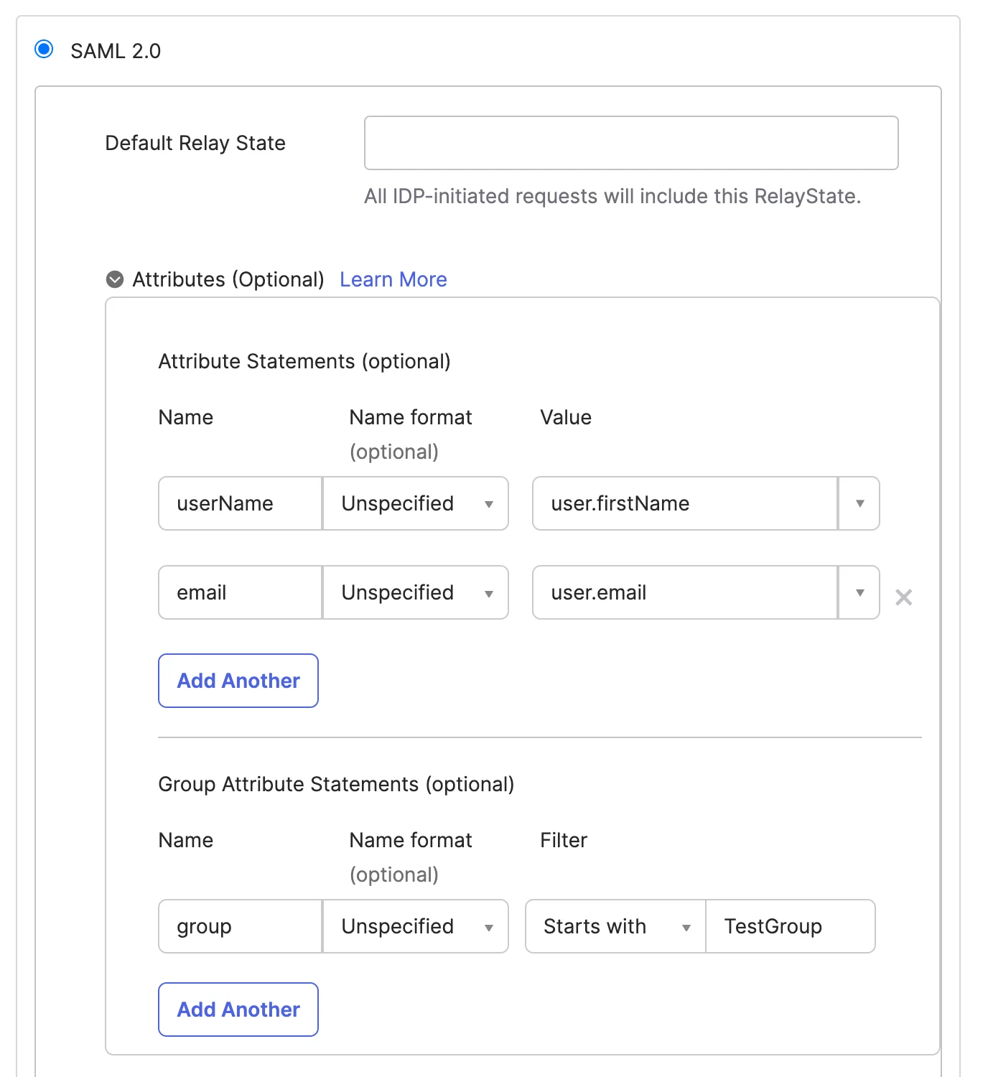Select the SAML 2.0 radio button

pyautogui.click(x=45, y=49)
